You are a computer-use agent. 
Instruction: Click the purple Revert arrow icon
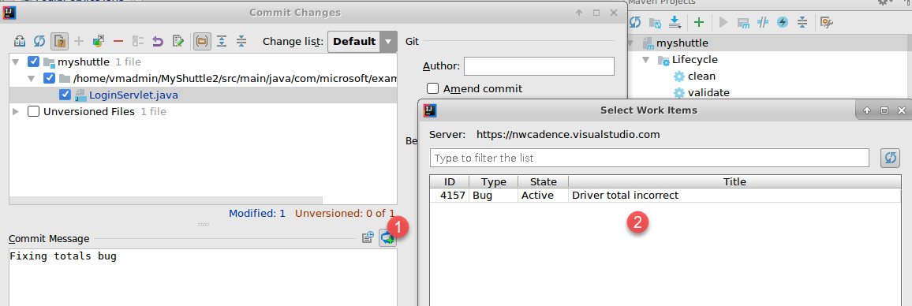(158, 41)
